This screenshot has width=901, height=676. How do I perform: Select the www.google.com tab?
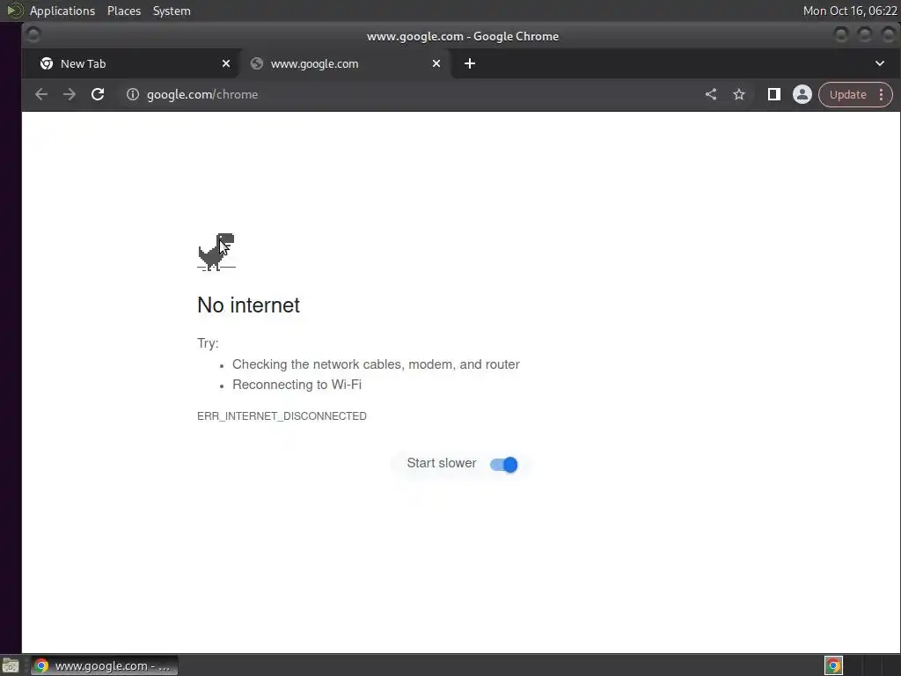(345, 63)
